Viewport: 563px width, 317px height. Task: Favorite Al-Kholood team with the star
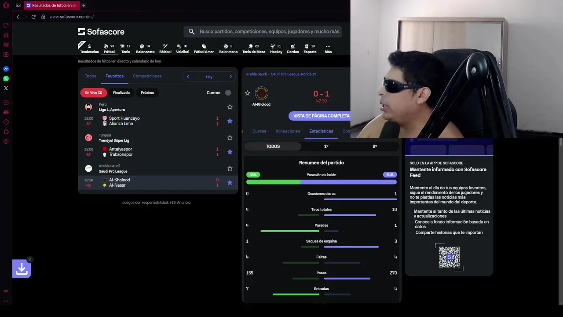pos(247,93)
